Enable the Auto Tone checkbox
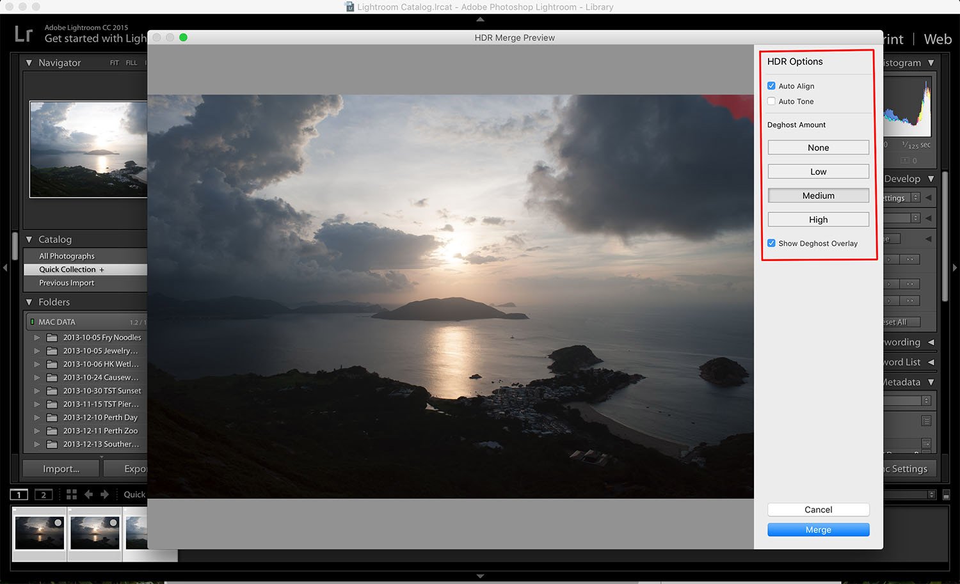Image resolution: width=960 pixels, height=584 pixels. coord(772,101)
